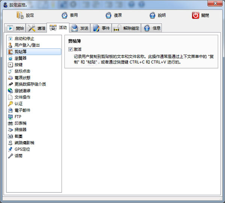Go to the 发送 send tab
The height and width of the screenshot is (203, 225).
coord(79,28)
